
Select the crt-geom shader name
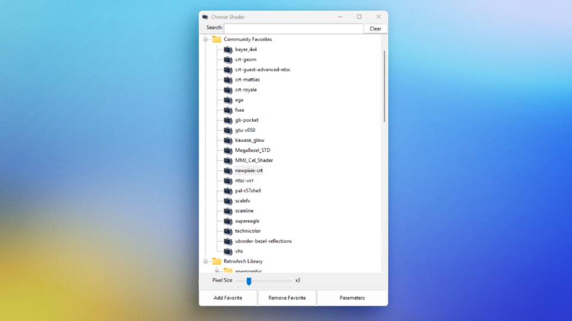(245, 59)
